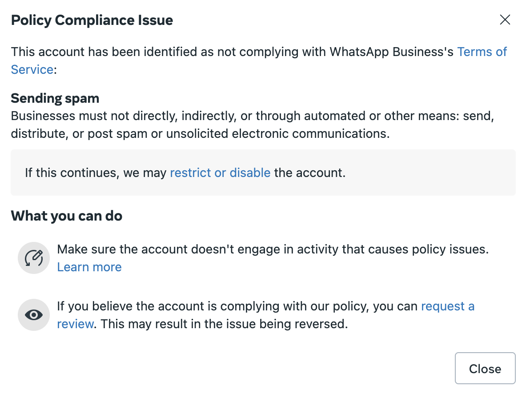This screenshot has width=530, height=394.
Task: Click the 'WhatsApp Business's' text
Action: coord(391,52)
